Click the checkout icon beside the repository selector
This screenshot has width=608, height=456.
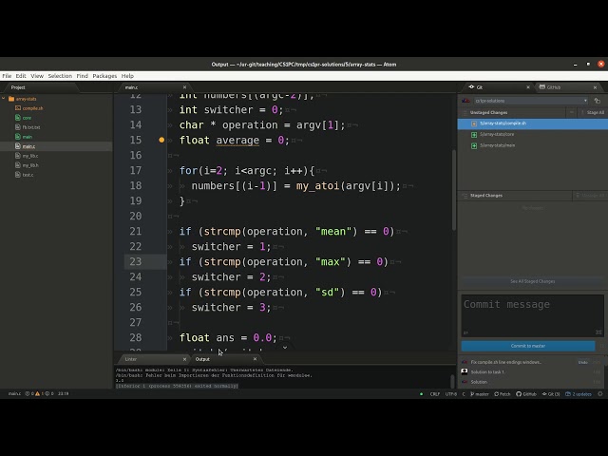[598, 101]
